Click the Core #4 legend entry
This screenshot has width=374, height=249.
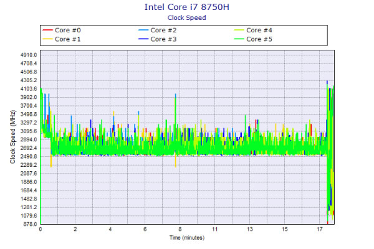(x=253, y=31)
